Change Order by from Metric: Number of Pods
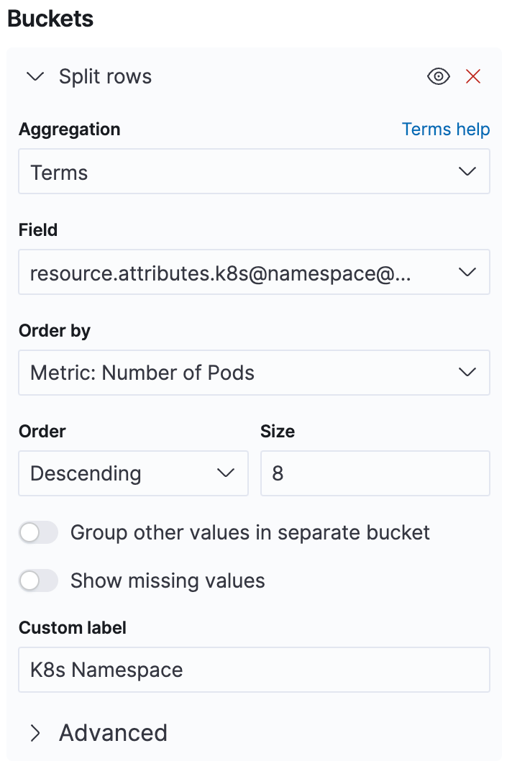Image resolution: width=512 pixels, height=774 pixels. coord(254,373)
